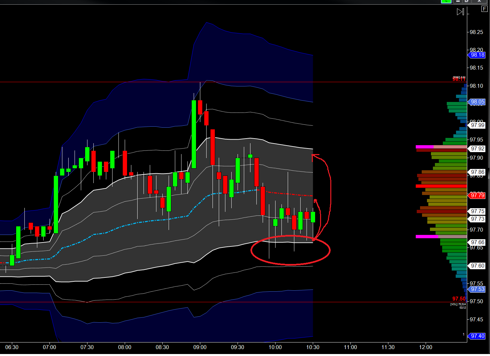Click the [VOL] 75,514 volume readout
This screenshot has width=490, height=356.
[458, 304]
